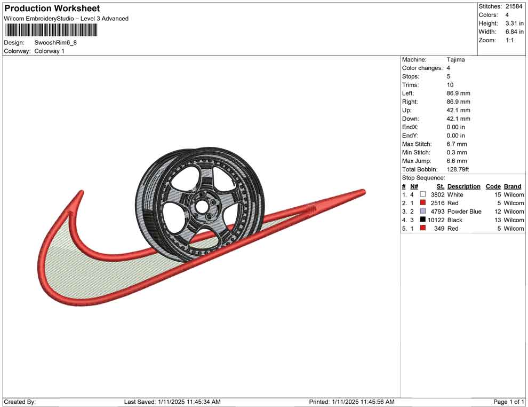Image resolution: width=528 pixels, height=407 pixels.
Task: Click the Up value '42.1 mm'
Action: (x=458, y=110)
